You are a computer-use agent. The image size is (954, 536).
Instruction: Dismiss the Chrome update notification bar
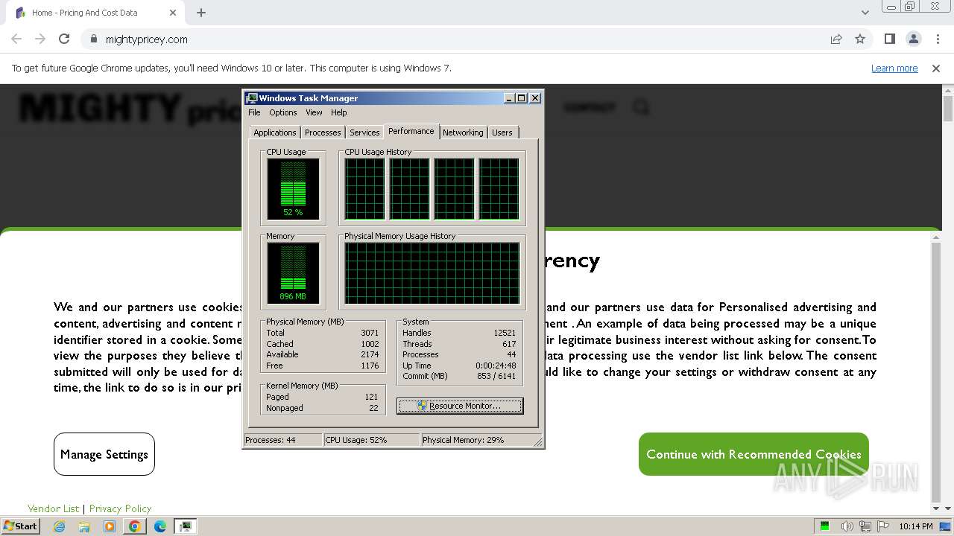tap(936, 68)
